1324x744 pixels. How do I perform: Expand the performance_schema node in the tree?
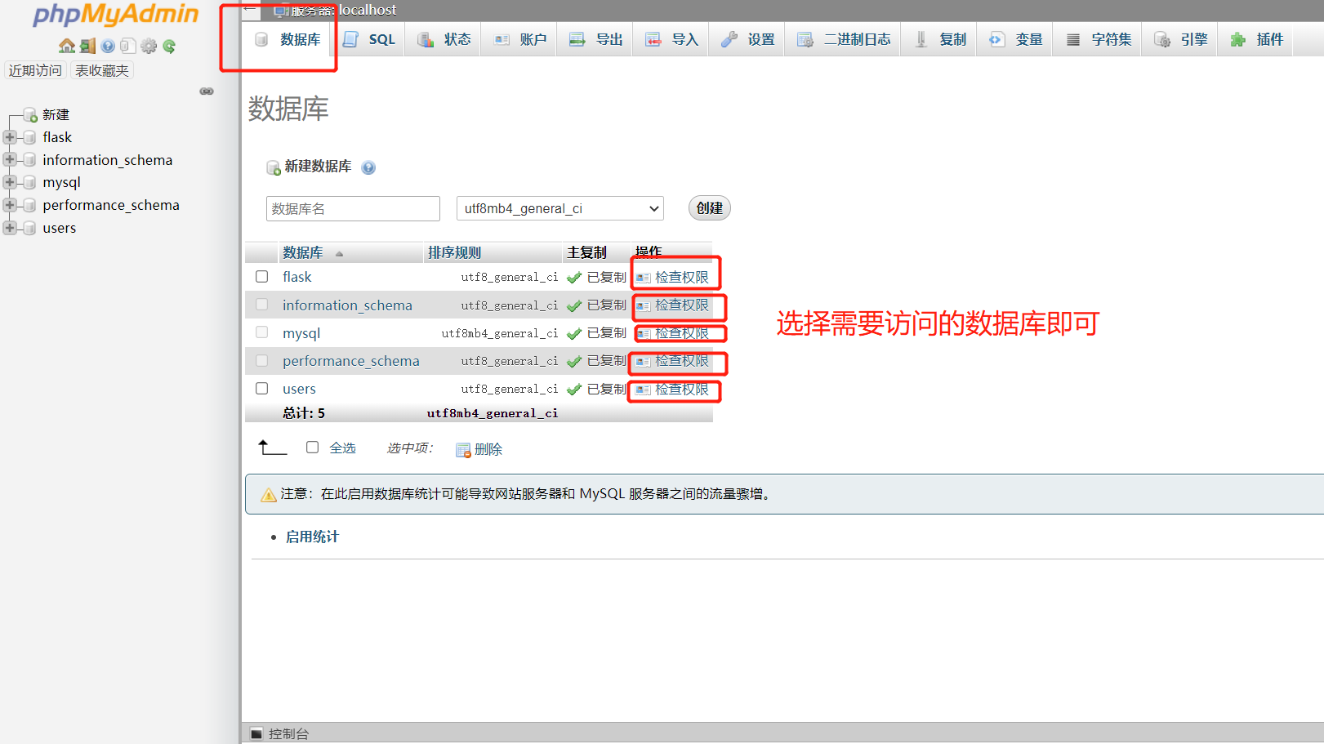pyautogui.click(x=9, y=205)
